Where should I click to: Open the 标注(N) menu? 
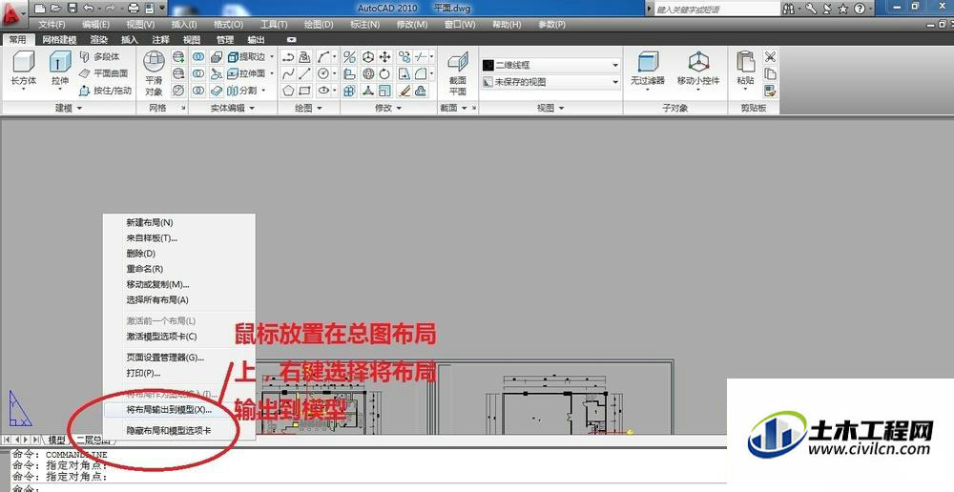(x=365, y=25)
